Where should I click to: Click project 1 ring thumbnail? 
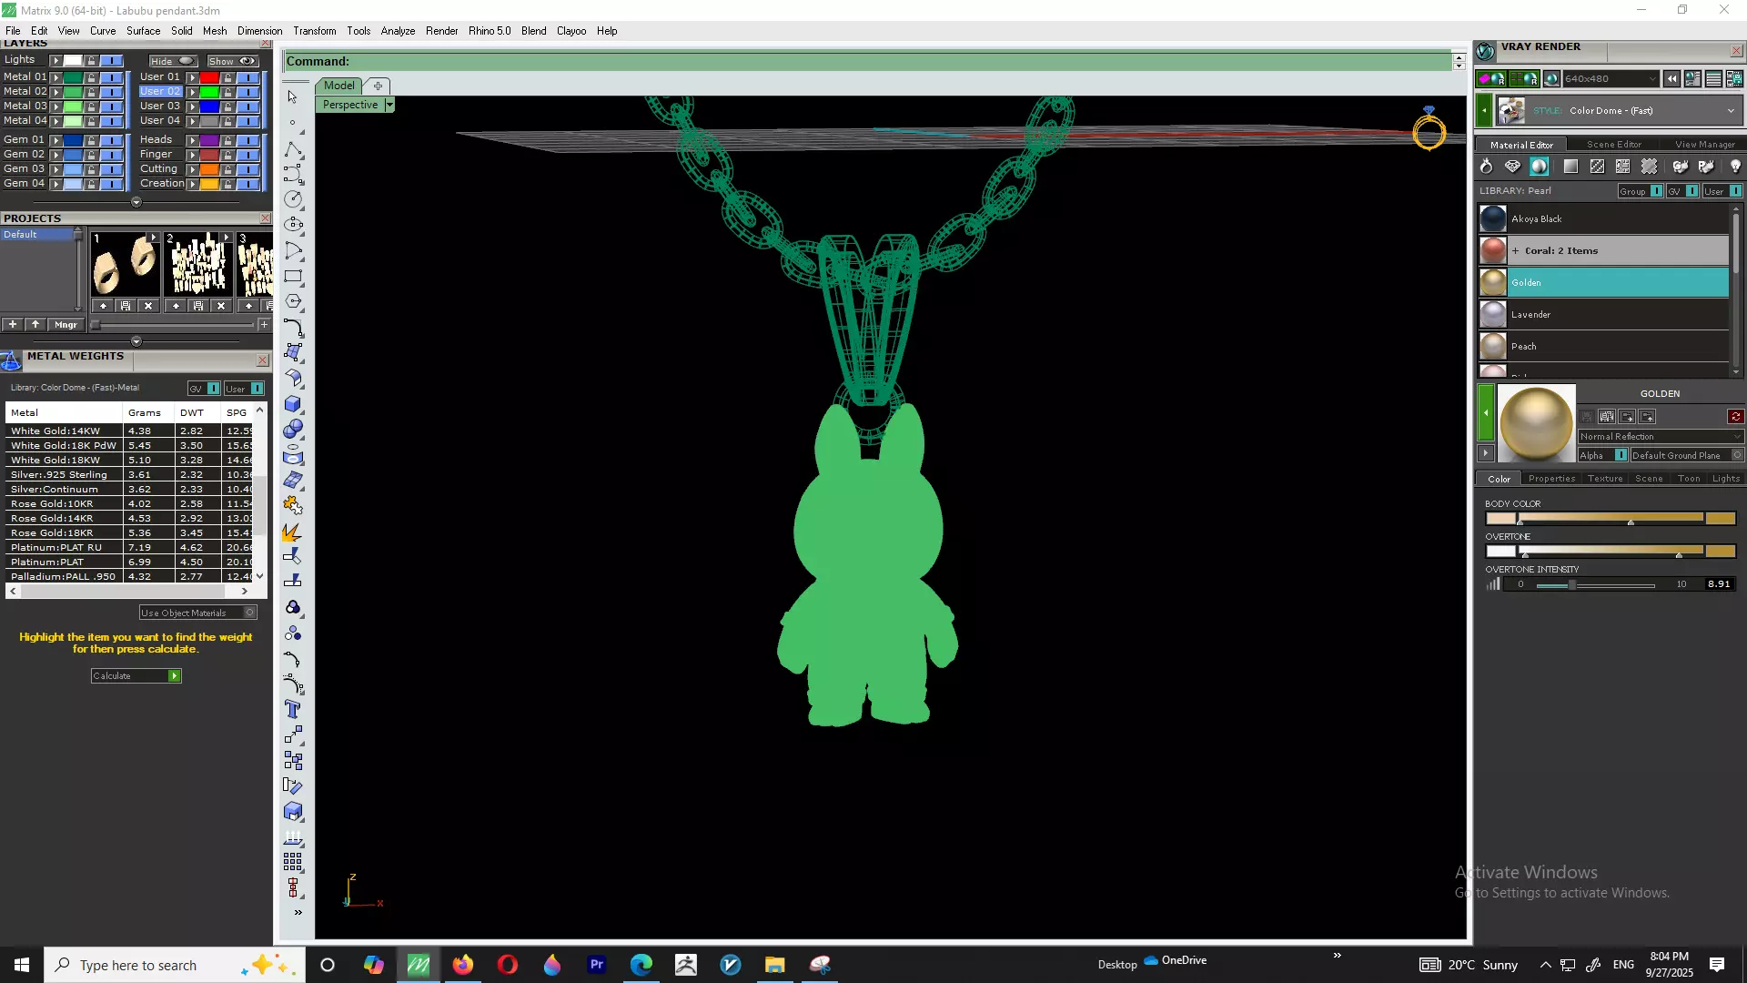(x=125, y=266)
